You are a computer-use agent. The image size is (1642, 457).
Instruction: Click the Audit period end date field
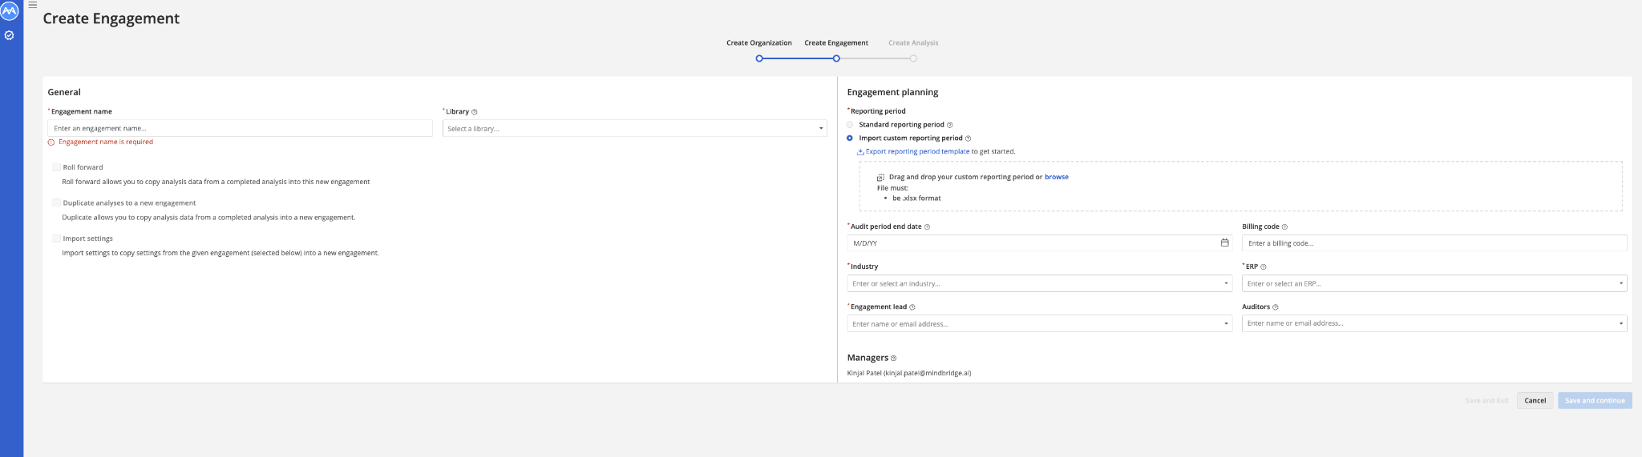coord(1040,243)
